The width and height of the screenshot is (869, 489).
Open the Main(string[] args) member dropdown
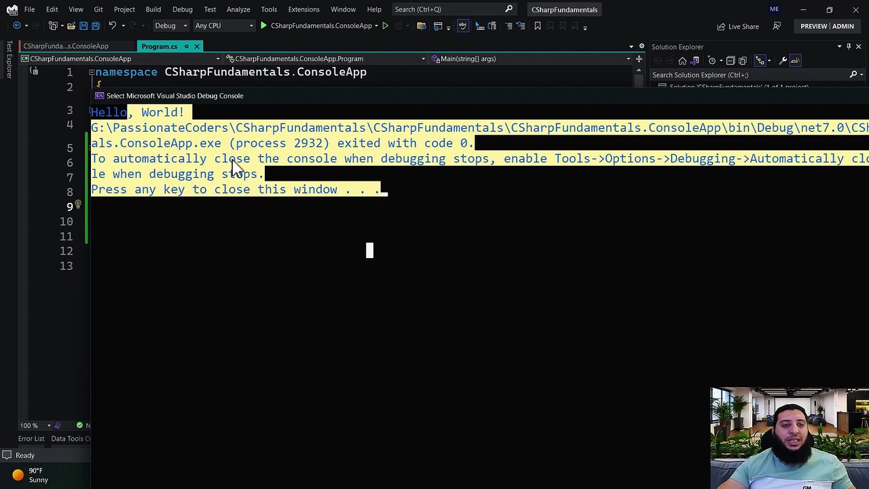click(x=531, y=58)
